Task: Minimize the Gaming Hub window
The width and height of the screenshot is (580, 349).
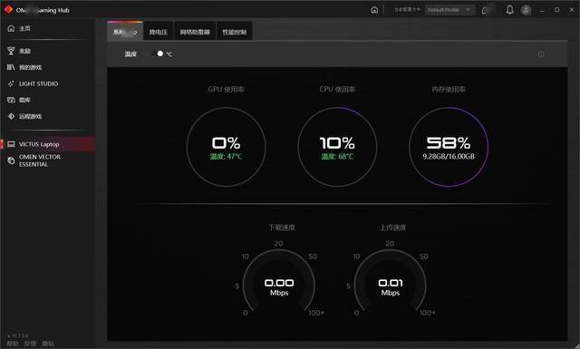Action: [542, 10]
